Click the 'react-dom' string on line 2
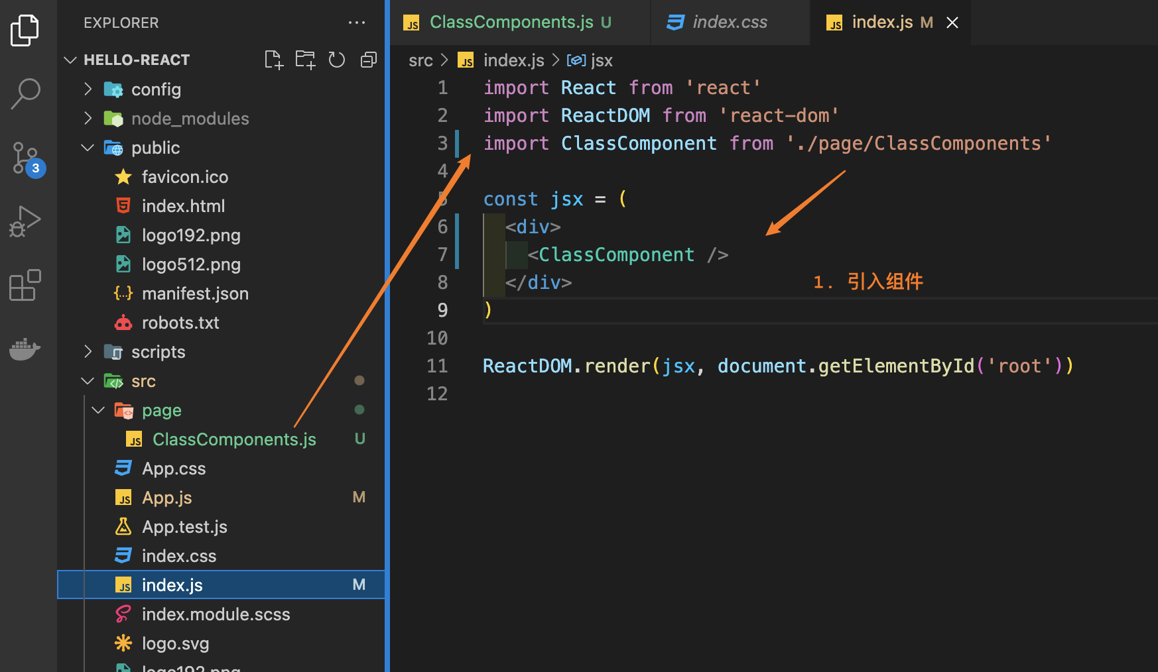 779,115
